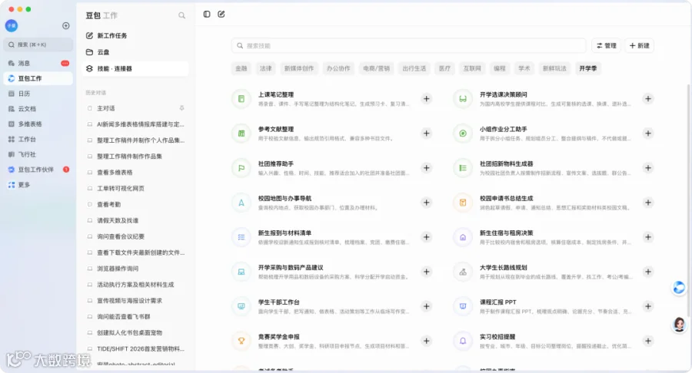The height and width of the screenshot is (373, 692).
Task: Add the 大学生长路线规划 skill with its plus icon
Action: tap(648, 272)
